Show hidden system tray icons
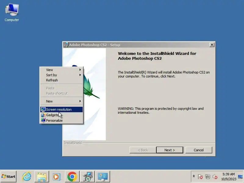 tap(194, 176)
